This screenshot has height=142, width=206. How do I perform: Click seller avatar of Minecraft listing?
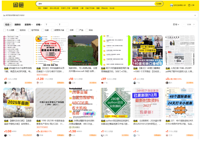[70, 83]
